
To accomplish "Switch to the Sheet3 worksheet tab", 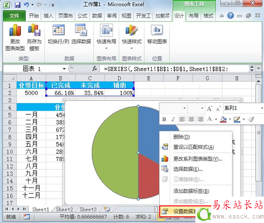I will coord(88,209).
